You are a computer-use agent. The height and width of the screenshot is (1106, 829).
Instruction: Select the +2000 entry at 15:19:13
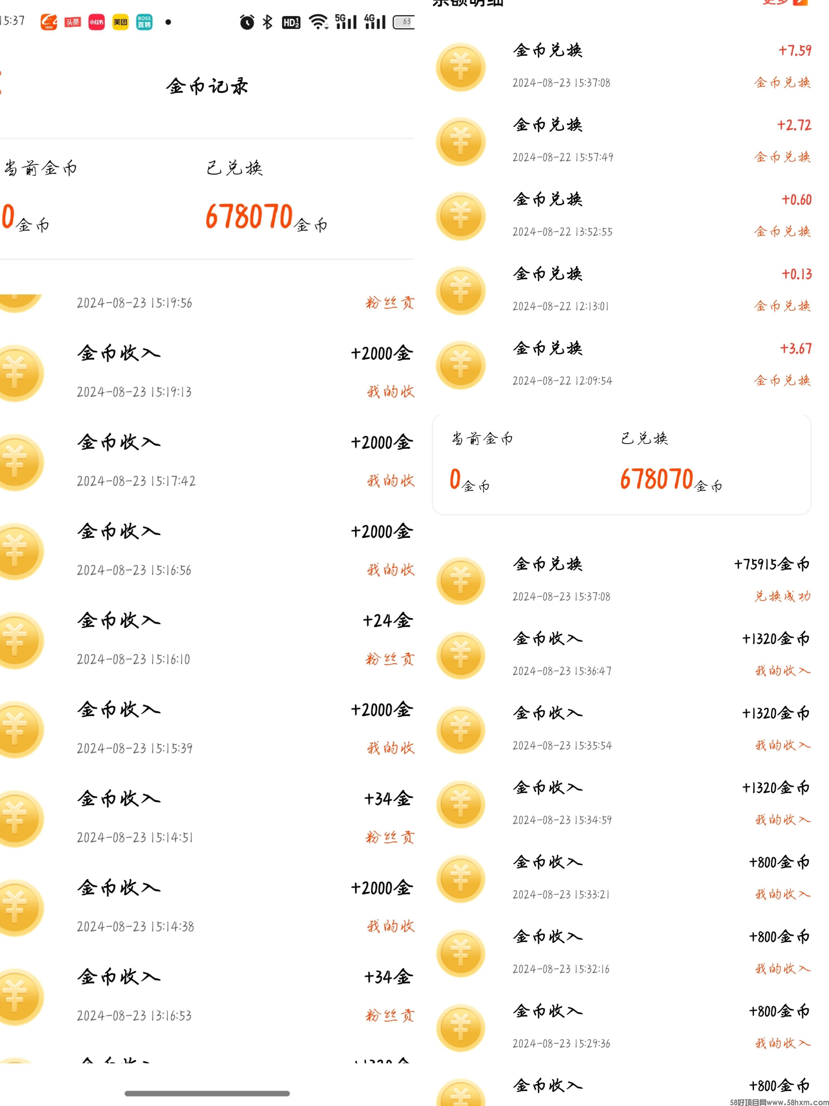(x=207, y=373)
